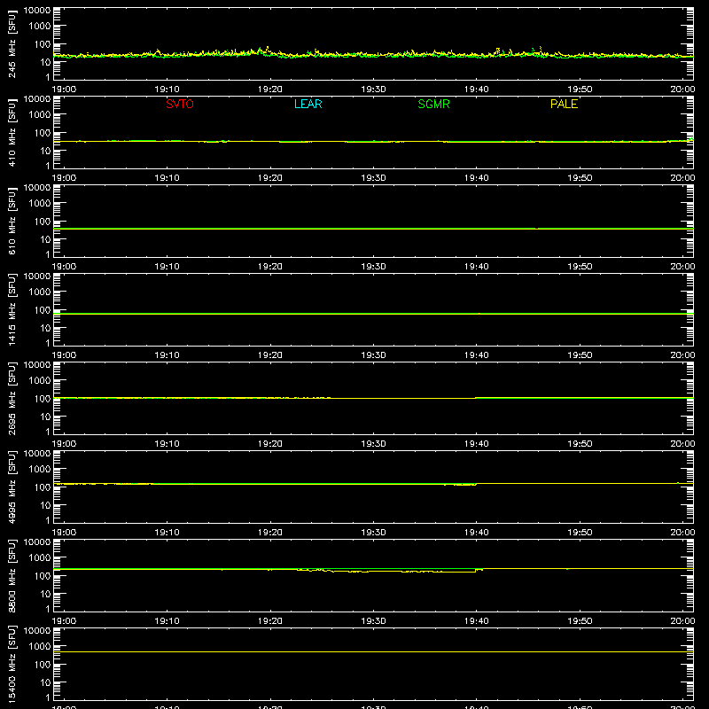Click 19:30 time label of 4995 MHz panel
The height and width of the screenshot is (709, 709).
tap(373, 533)
